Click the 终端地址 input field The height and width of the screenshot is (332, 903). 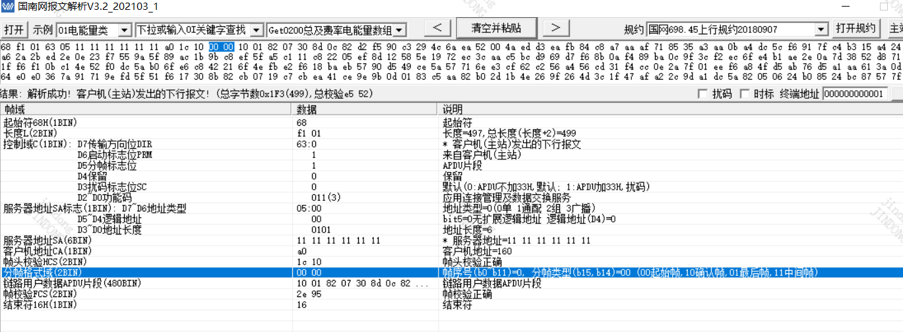click(x=856, y=94)
